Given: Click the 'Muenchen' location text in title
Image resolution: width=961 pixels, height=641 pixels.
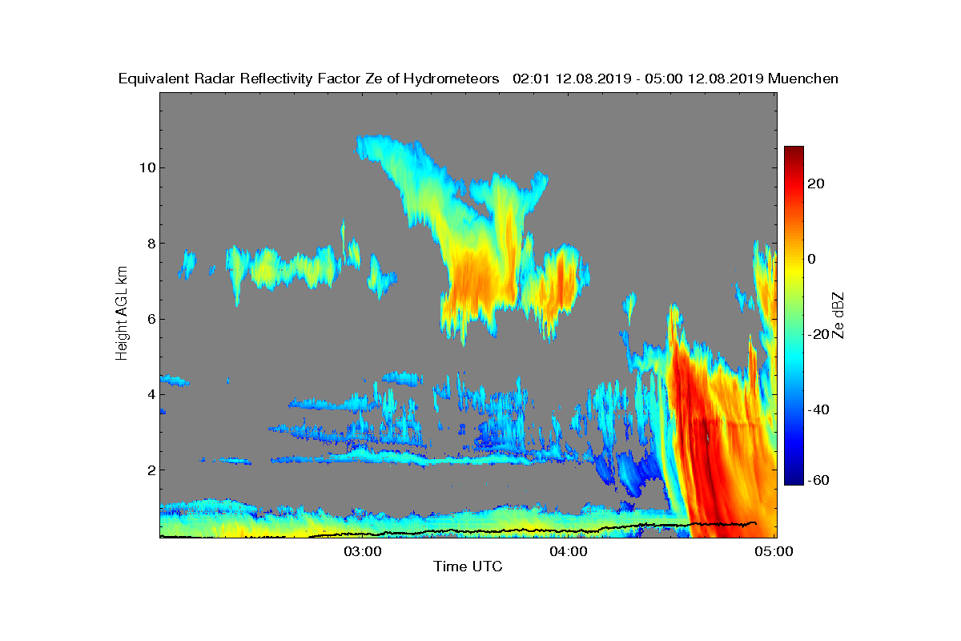Looking at the screenshot, I should (803, 79).
